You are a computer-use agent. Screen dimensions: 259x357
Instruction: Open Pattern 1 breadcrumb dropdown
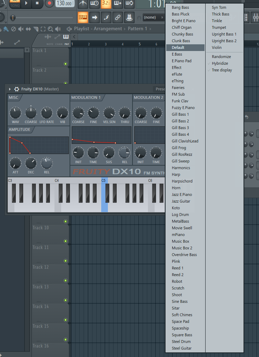coord(137,29)
